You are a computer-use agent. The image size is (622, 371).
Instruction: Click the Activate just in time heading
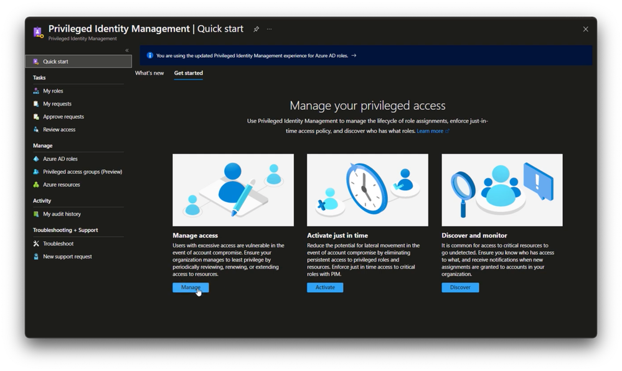coord(337,235)
